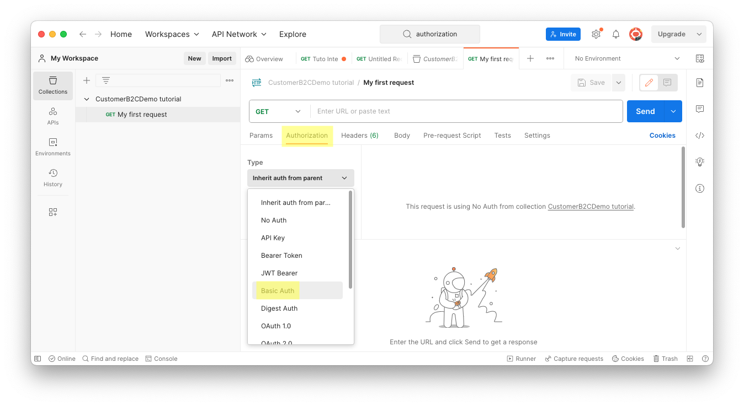Open the Comments icon in right sidebar

[x=700, y=109]
